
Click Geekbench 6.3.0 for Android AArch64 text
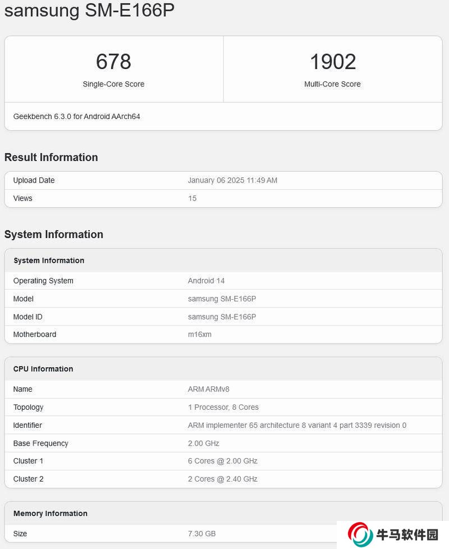(x=77, y=117)
